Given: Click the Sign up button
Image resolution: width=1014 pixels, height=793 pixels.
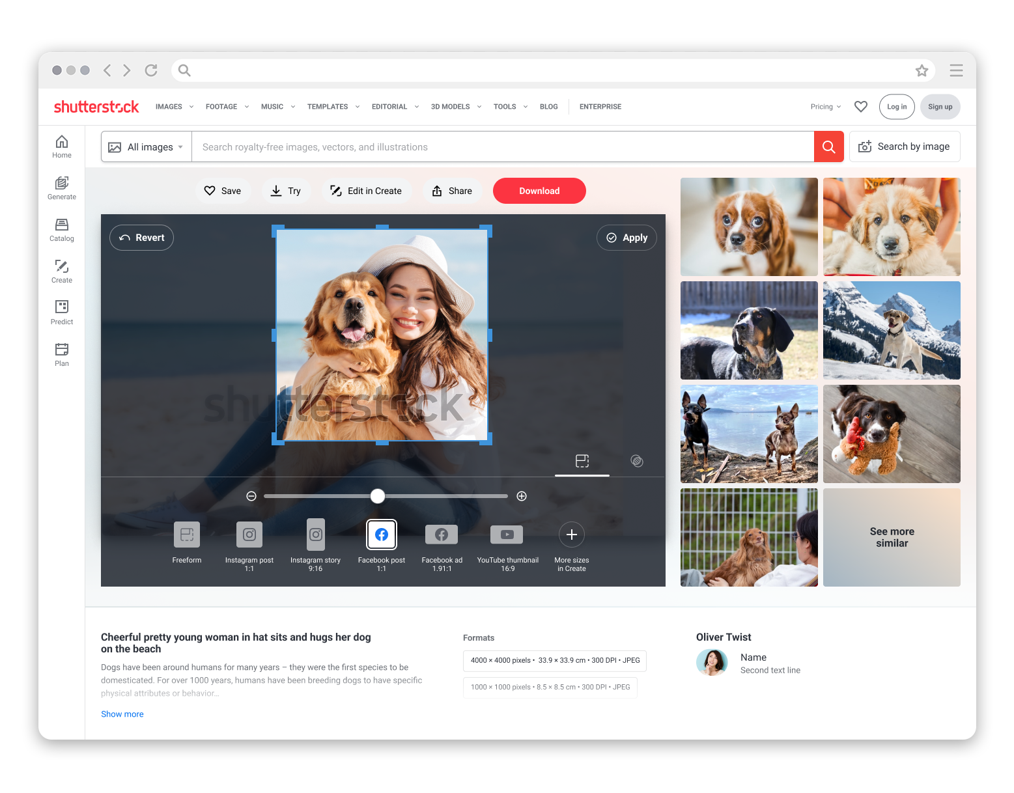Looking at the screenshot, I should coord(940,107).
